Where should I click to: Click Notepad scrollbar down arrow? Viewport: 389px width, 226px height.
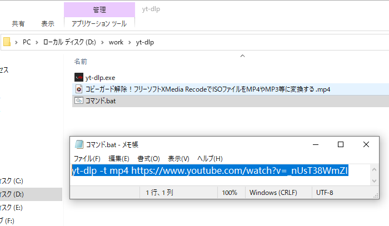click(x=375, y=181)
